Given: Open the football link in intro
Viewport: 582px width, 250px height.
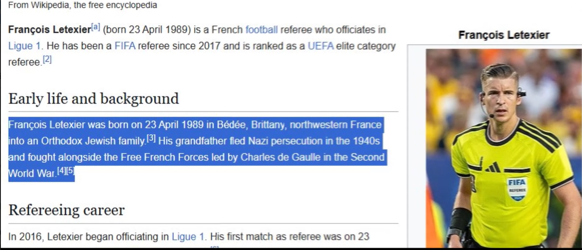Looking at the screenshot, I should tap(261, 30).
